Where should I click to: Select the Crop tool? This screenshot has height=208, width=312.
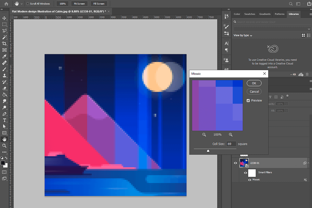coord(5,44)
